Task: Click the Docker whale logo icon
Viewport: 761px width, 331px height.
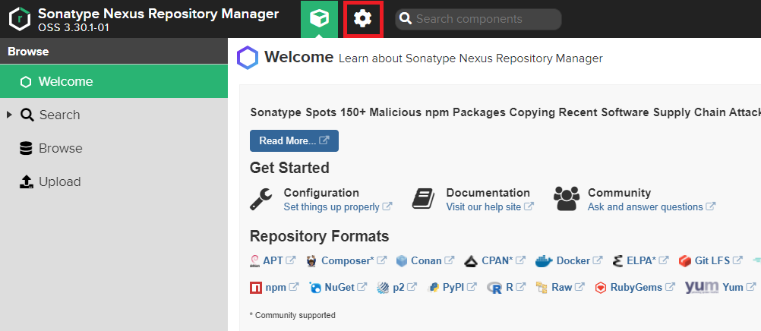Action: 544,261
